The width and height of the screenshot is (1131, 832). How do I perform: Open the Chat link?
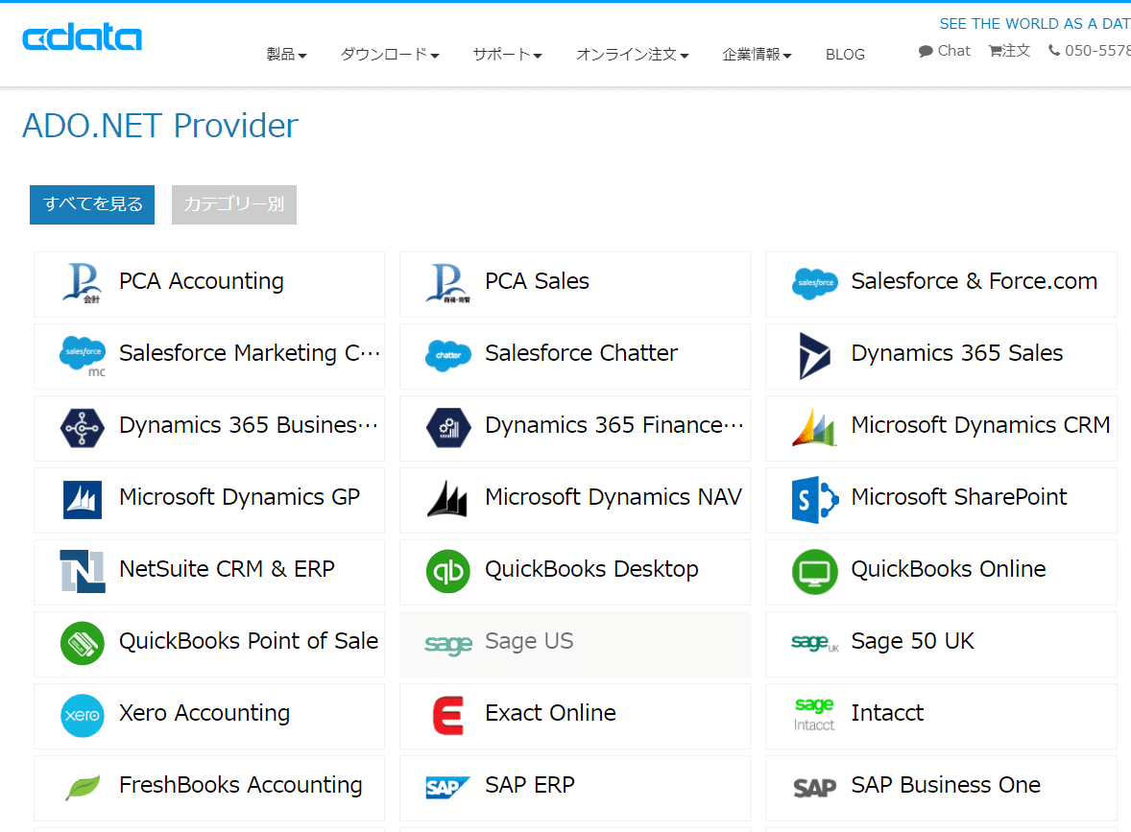[944, 51]
